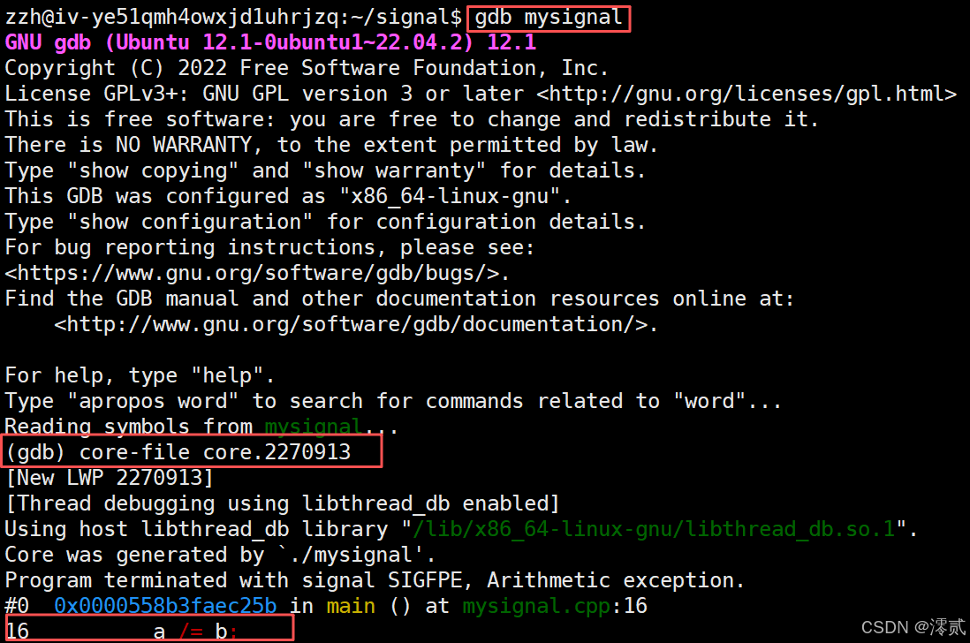The height and width of the screenshot is (643, 970).
Task: Click the 'For bug reporting instructions' line
Action: coord(269,247)
